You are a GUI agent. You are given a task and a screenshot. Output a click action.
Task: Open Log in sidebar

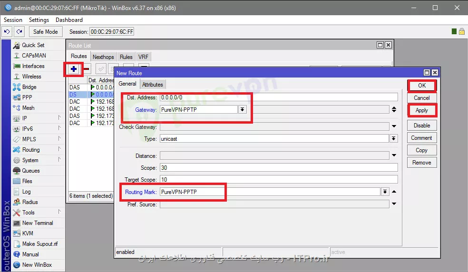26,191
